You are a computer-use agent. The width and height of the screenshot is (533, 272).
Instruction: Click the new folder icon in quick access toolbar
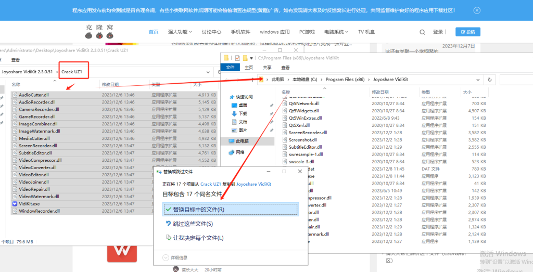point(245,58)
